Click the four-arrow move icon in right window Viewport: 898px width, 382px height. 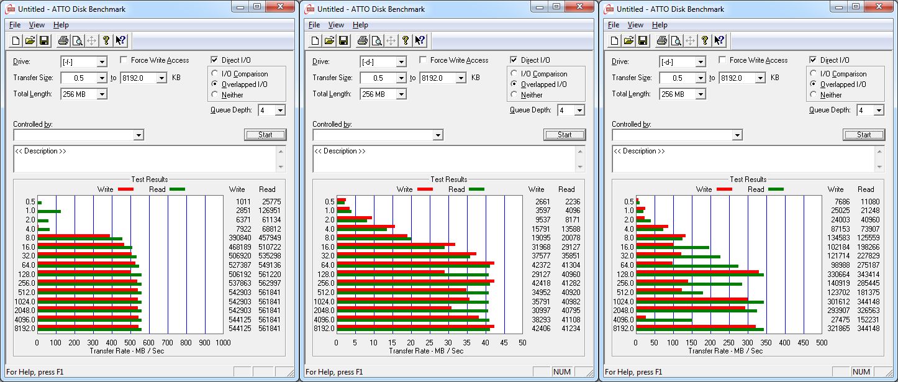tap(690, 41)
